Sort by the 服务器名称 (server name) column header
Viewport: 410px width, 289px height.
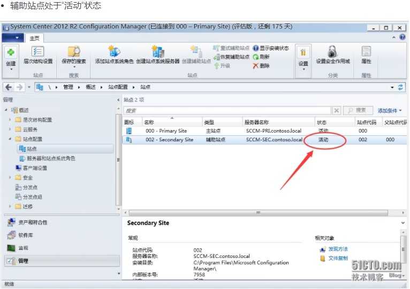279,122
